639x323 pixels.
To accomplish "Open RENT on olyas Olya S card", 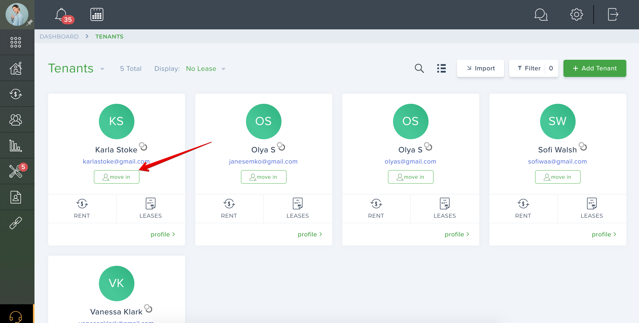I will (376, 208).
